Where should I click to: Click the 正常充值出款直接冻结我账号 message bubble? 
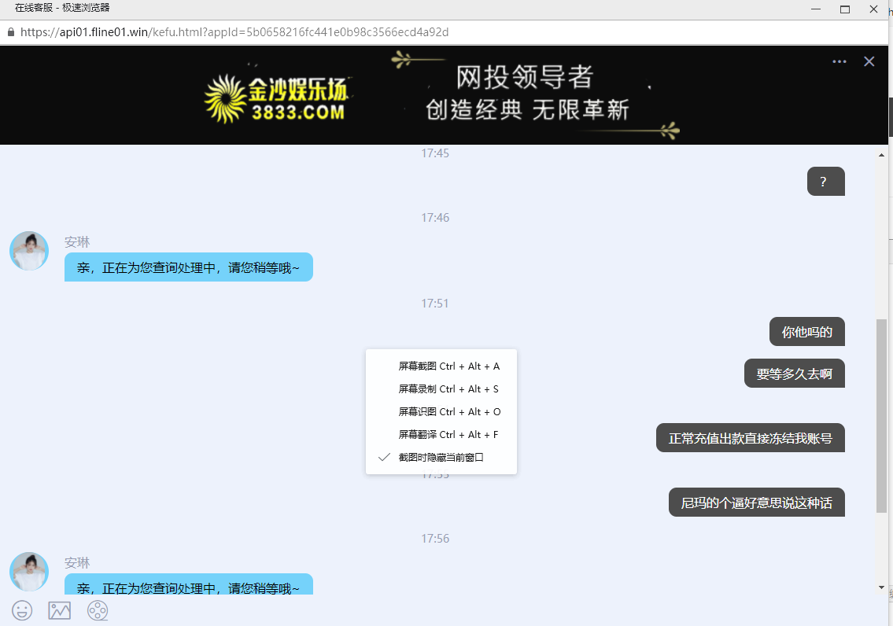click(750, 438)
